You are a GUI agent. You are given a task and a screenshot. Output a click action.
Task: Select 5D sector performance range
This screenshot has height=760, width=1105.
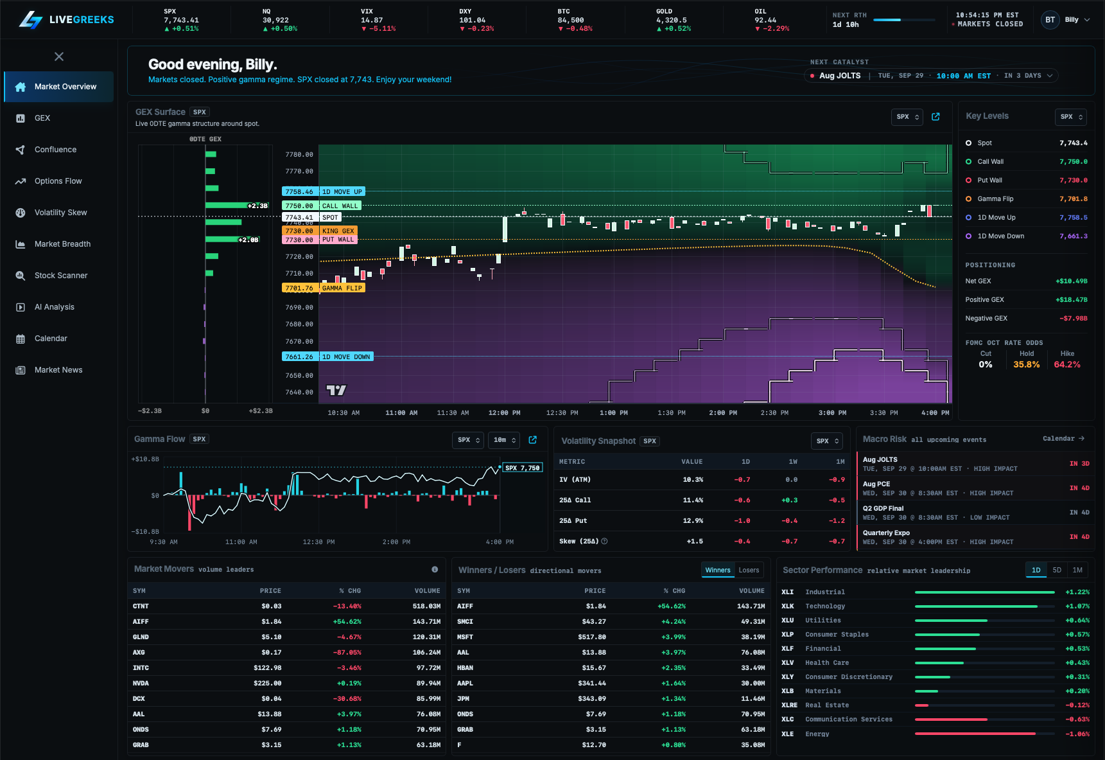coord(1057,570)
